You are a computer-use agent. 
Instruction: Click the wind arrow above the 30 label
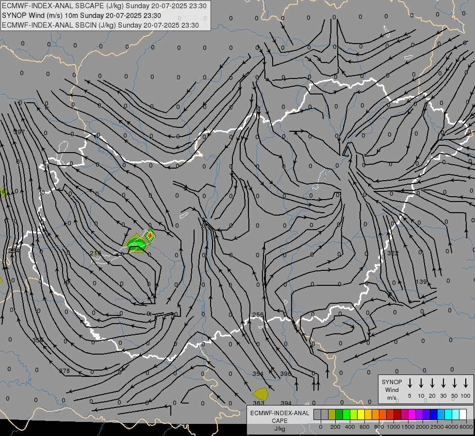[443, 383]
